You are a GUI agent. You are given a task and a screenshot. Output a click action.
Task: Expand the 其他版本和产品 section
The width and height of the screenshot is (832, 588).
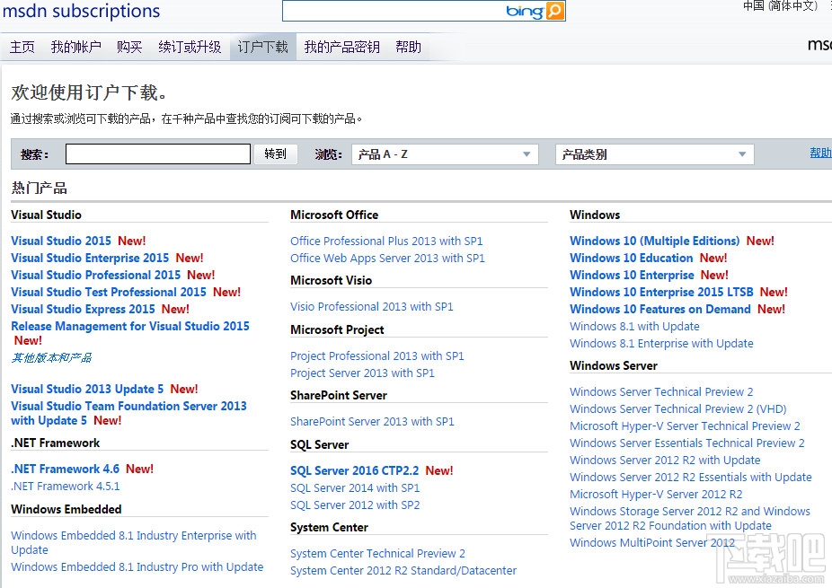click(49, 357)
